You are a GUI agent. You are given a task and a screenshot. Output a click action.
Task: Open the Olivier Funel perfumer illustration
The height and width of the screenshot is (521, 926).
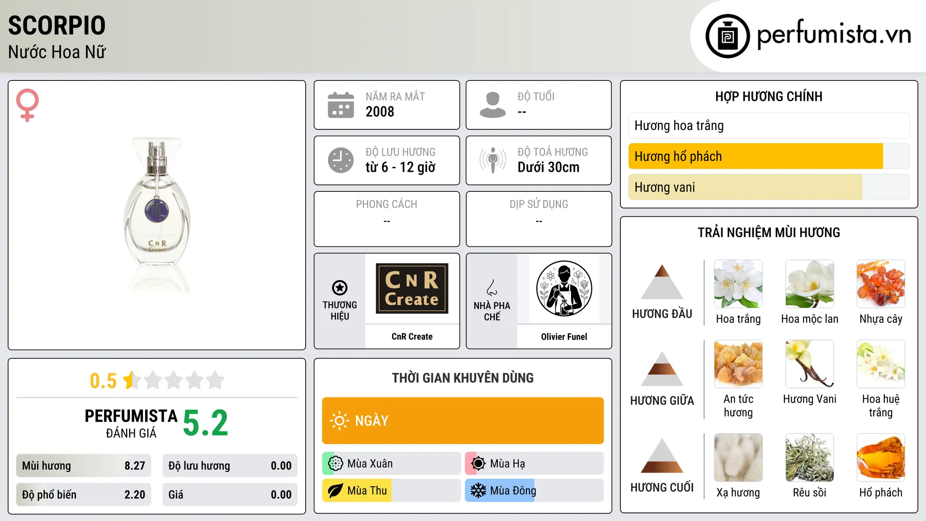click(564, 289)
